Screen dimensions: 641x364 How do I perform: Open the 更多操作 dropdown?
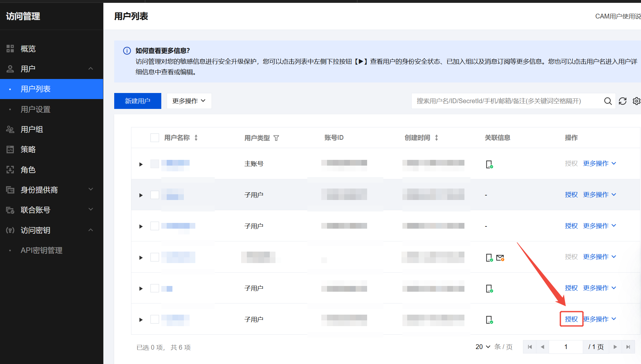coord(189,101)
